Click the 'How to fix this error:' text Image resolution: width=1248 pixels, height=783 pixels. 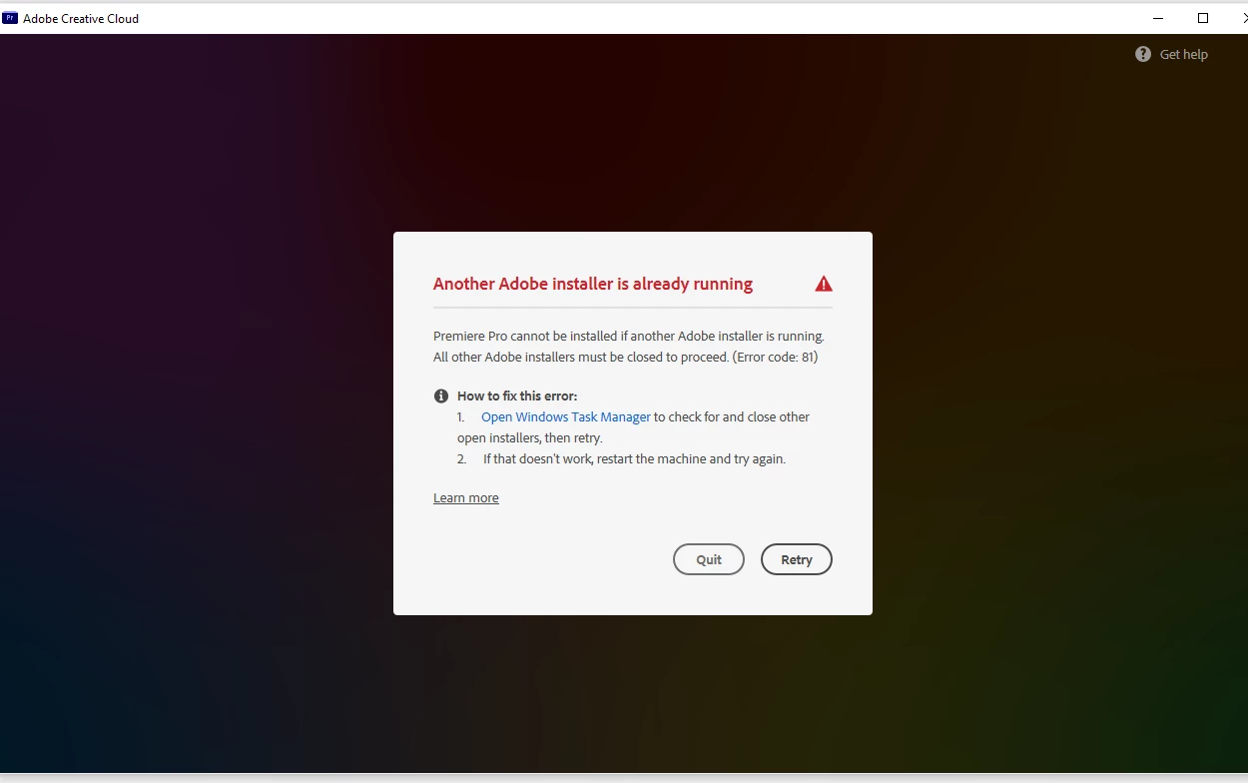517,395
